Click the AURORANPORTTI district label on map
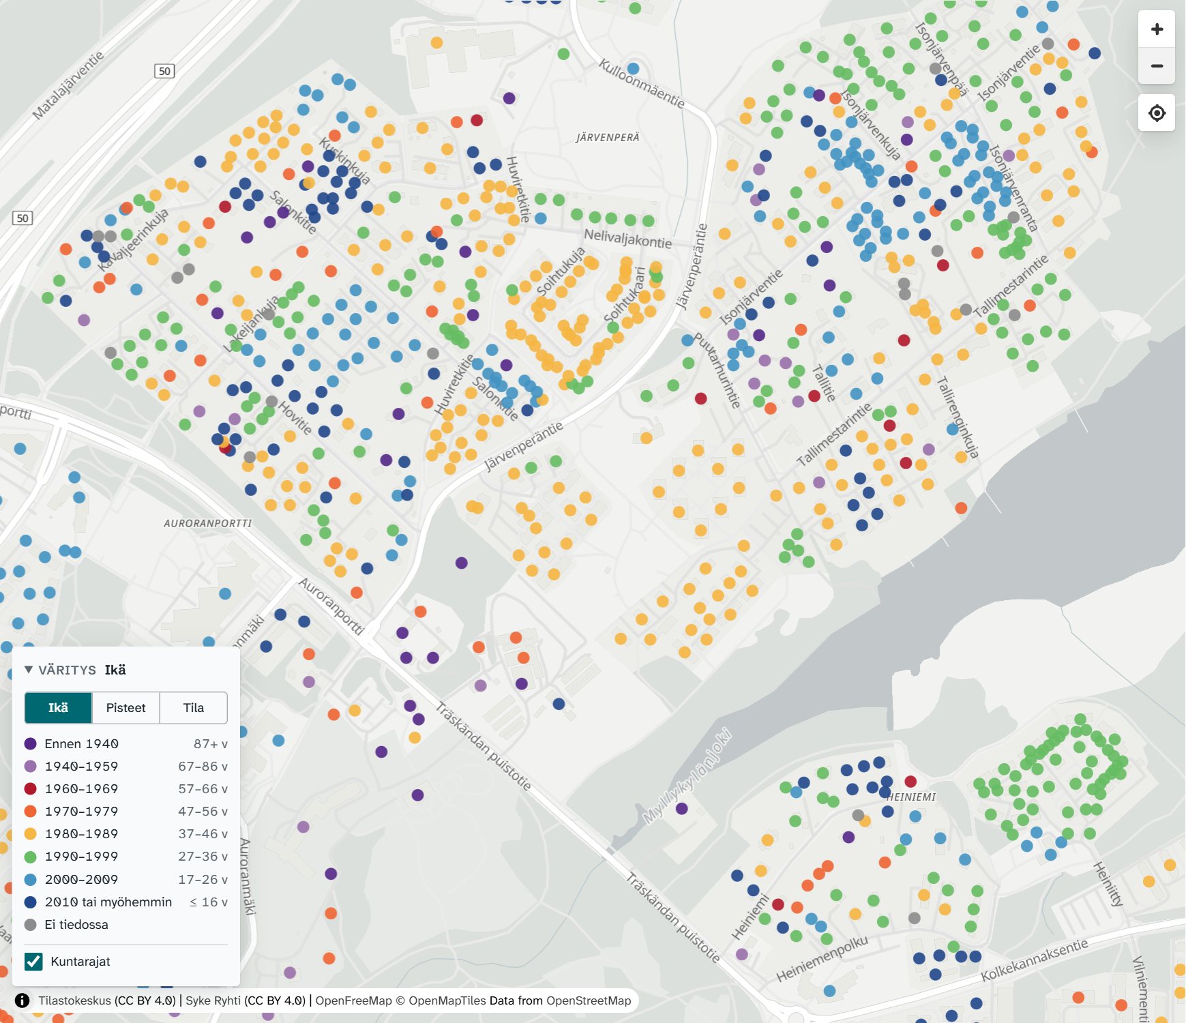 tap(207, 523)
